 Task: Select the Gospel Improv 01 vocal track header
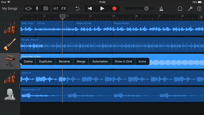coord(10,95)
